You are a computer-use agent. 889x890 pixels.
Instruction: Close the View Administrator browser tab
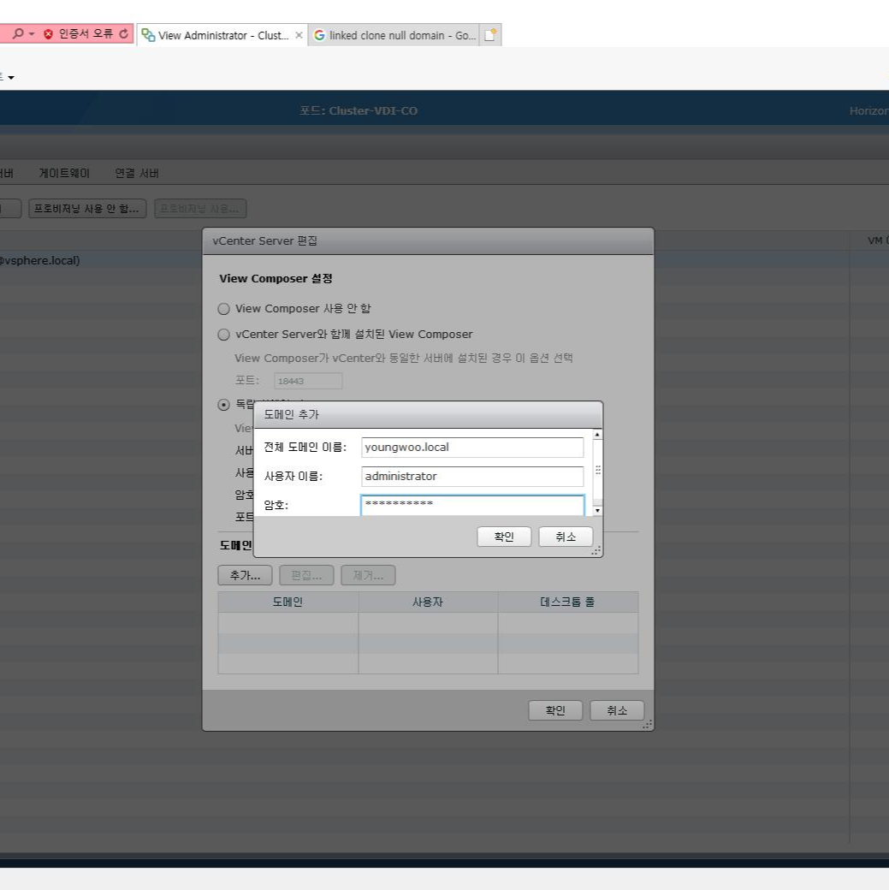click(299, 35)
